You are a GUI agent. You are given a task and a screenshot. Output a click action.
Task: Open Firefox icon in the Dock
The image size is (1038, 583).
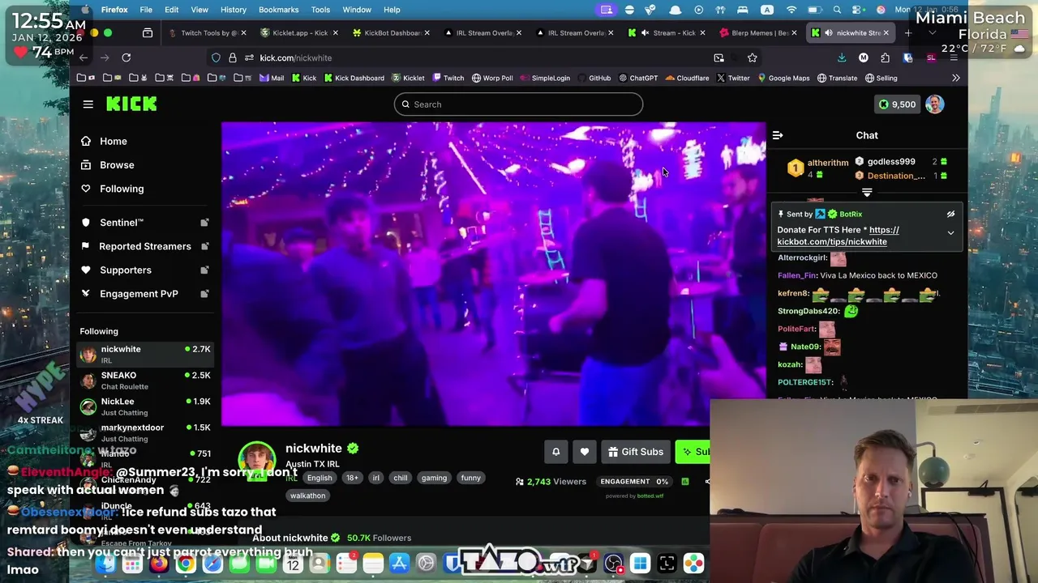(159, 564)
